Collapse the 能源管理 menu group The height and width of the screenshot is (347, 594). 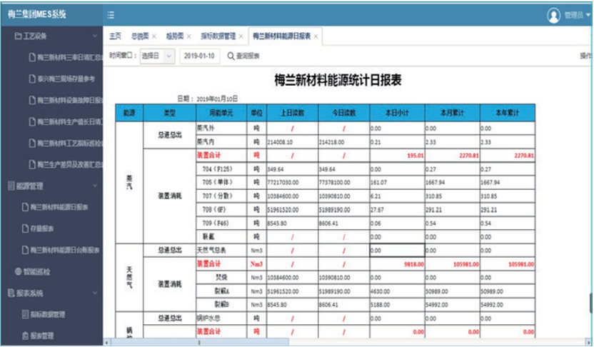tap(96, 186)
